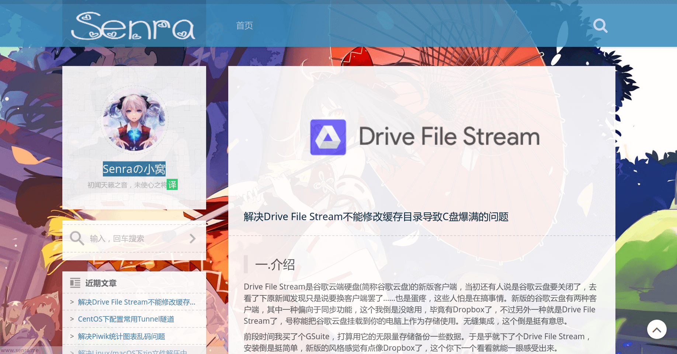Click the sidebar search magnifier icon
The width and height of the screenshot is (677, 354).
[77, 238]
